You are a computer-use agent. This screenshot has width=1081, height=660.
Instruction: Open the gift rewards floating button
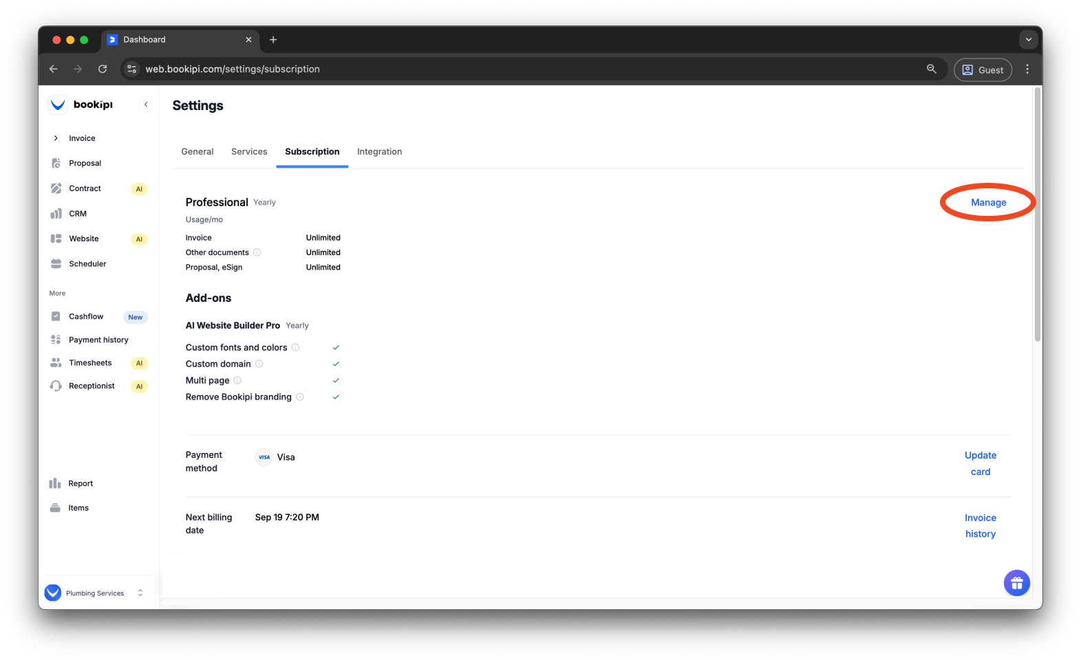[1016, 583]
